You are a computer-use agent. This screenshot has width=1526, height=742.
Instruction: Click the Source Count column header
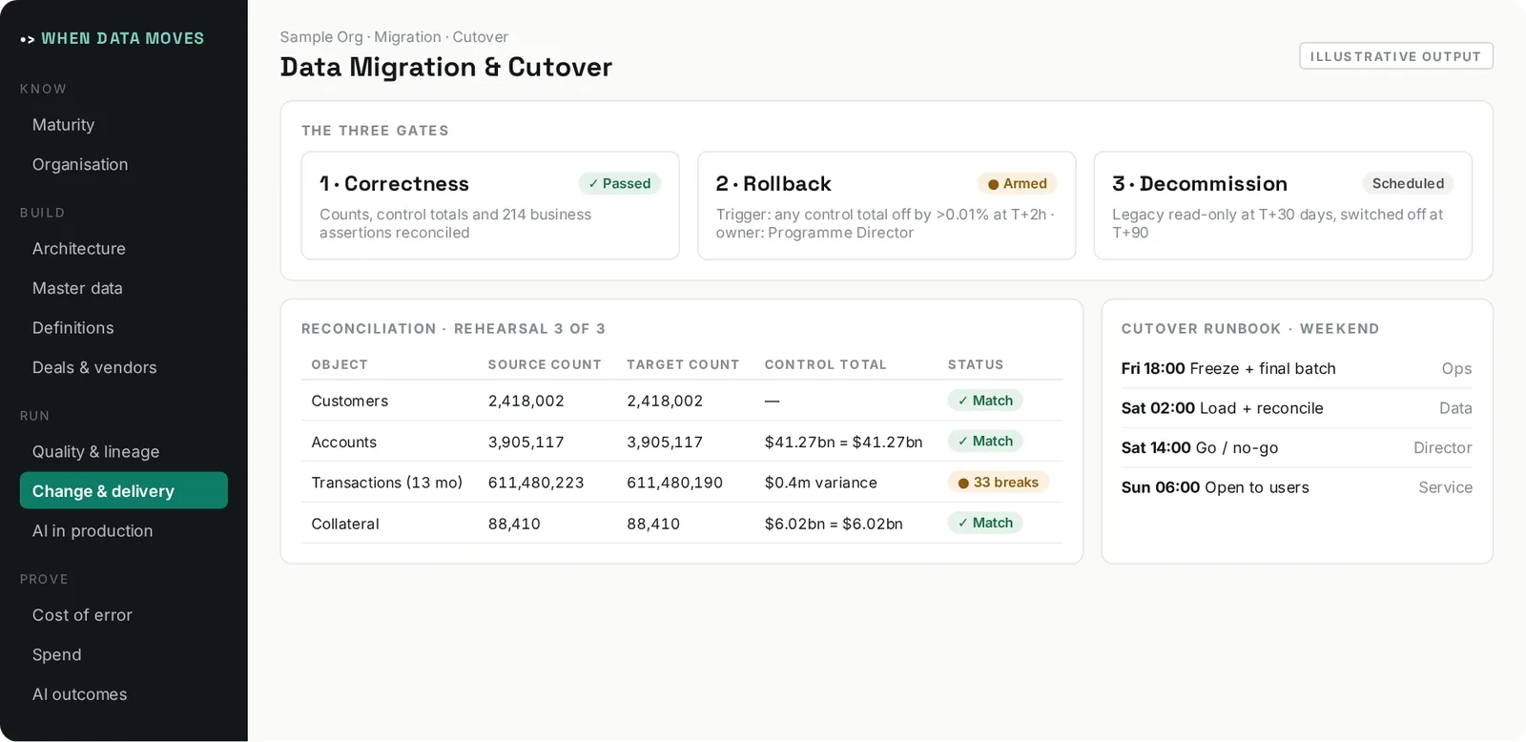pos(545,364)
